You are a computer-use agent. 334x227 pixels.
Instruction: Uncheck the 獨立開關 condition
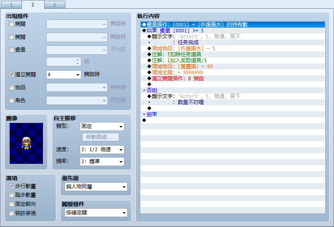(11, 74)
